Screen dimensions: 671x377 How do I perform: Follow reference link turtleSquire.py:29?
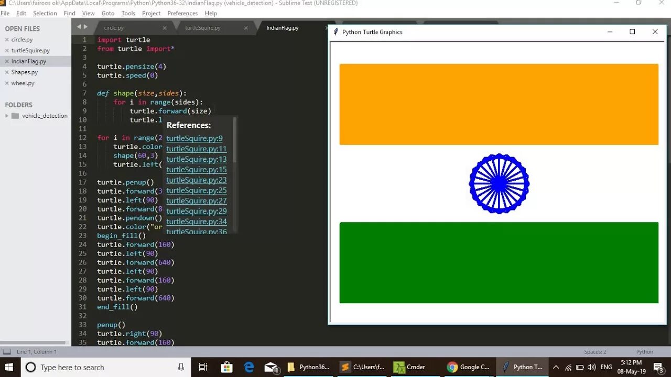197,211
